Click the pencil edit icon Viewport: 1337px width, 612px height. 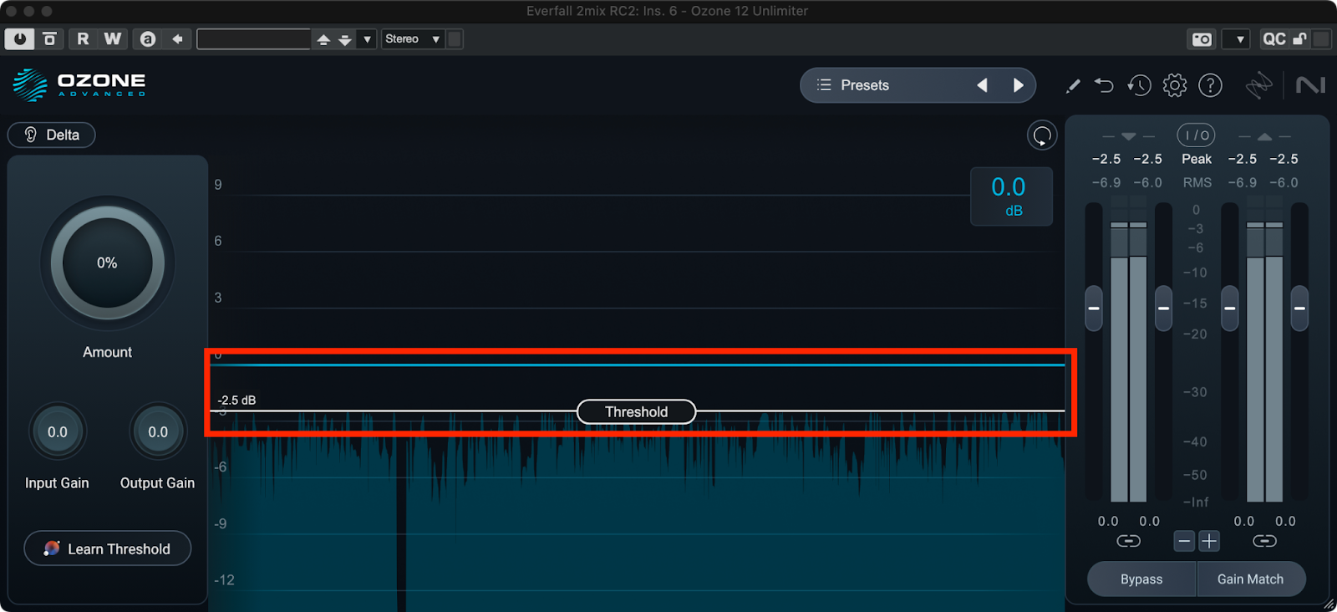[1073, 85]
